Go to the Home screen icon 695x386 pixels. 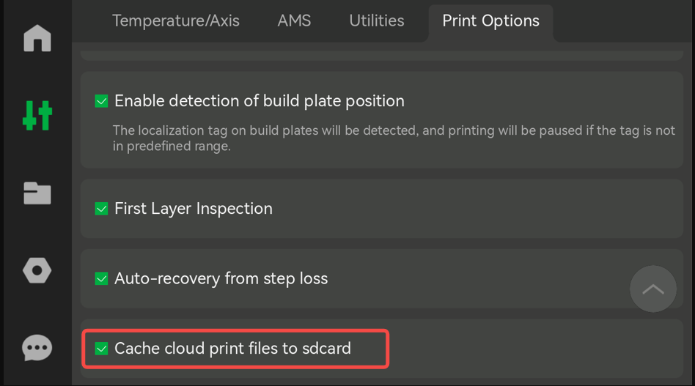(37, 38)
